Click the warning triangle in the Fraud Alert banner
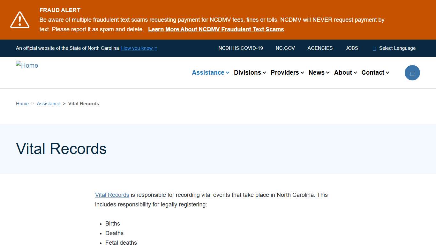The width and height of the screenshot is (436, 245). click(x=19, y=20)
